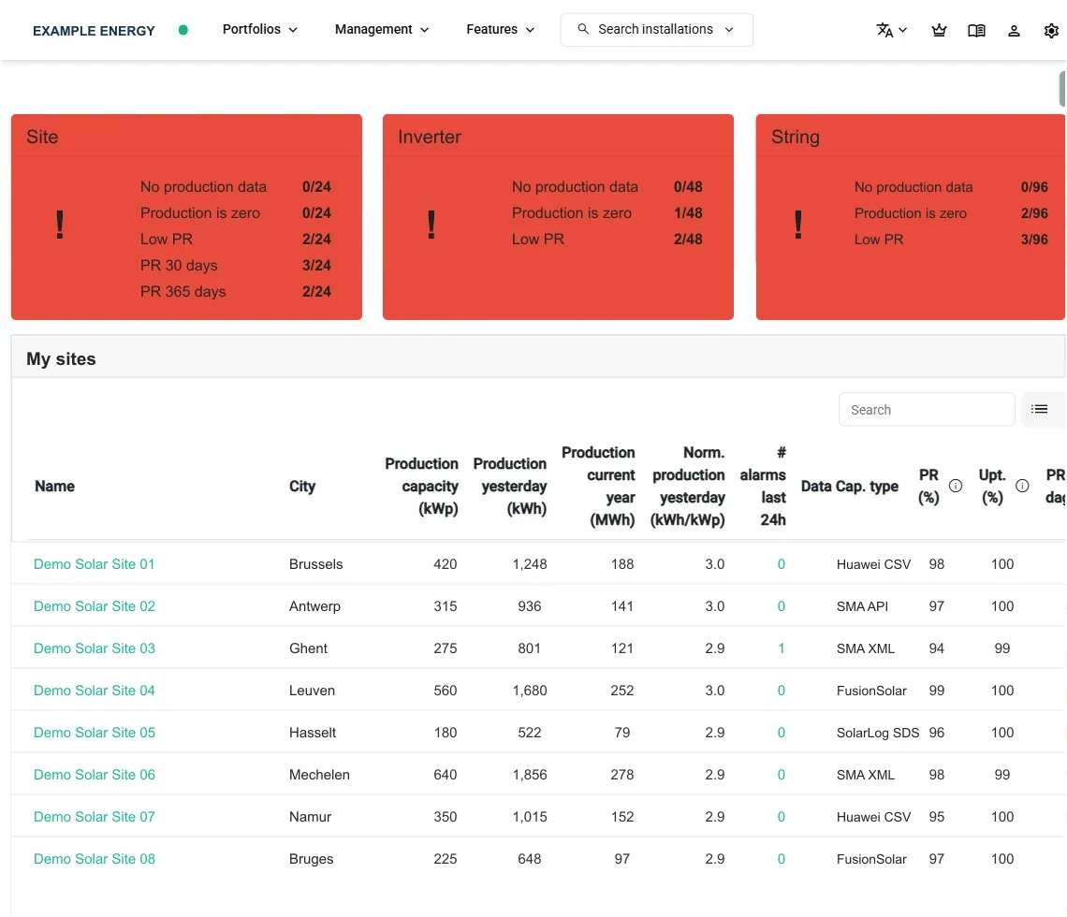Open Demo Solar Site 03
Viewport: 1067px width, 917px height.
[94, 648]
